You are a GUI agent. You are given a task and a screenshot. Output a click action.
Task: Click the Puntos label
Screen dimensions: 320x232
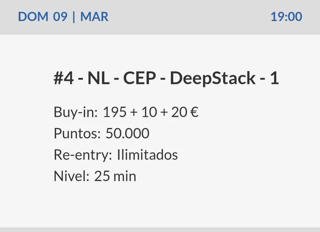click(77, 133)
